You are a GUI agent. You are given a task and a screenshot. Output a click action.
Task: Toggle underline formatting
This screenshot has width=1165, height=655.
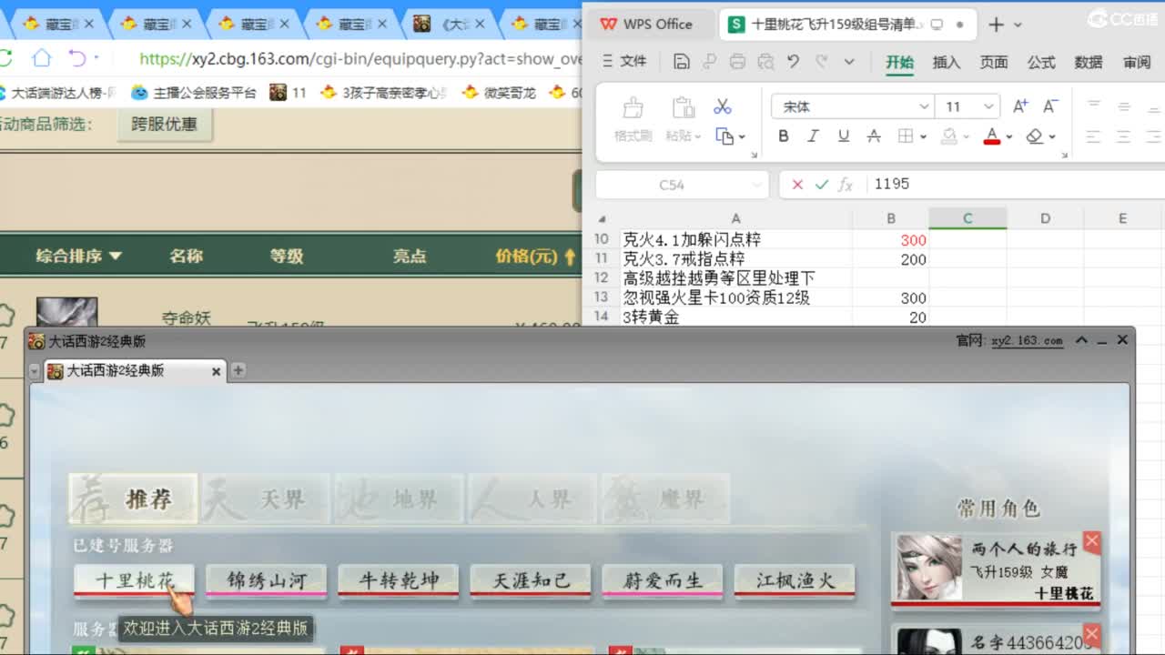click(844, 136)
